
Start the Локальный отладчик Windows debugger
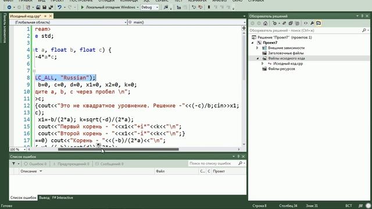[x=108, y=8]
